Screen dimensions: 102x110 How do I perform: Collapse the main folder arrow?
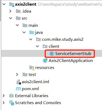[x=17, y=25]
